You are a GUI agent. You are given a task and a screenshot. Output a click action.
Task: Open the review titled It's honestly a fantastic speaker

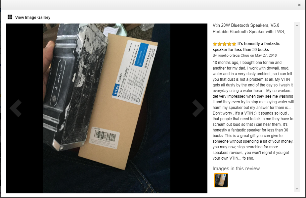(x=246, y=46)
